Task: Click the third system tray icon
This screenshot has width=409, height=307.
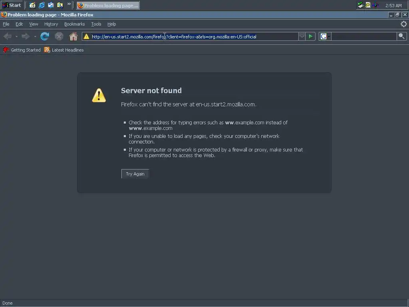Action: [x=375, y=5]
